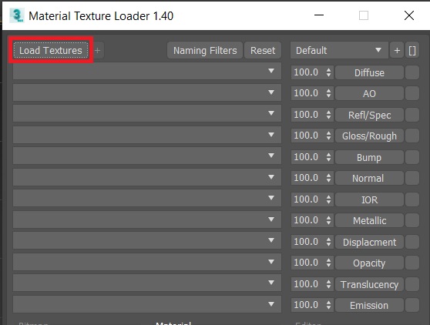Click the spinner arrows for the Bump value
Screen dimensions: 430x325
coord(328,157)
